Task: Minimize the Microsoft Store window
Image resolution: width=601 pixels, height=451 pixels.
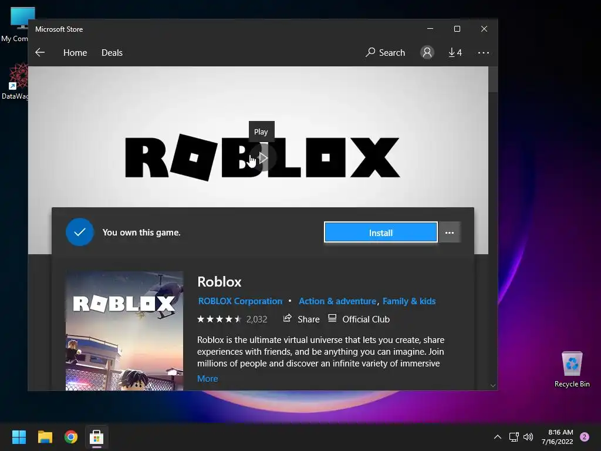Action: (430, 29)
